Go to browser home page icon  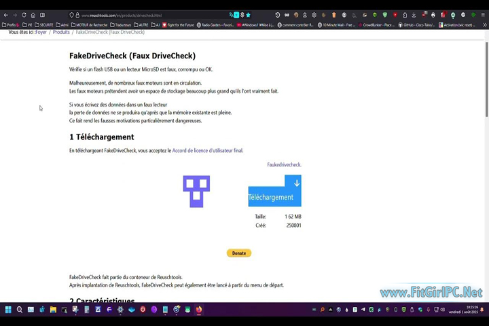pyautogui.click(x=33, y=15)
